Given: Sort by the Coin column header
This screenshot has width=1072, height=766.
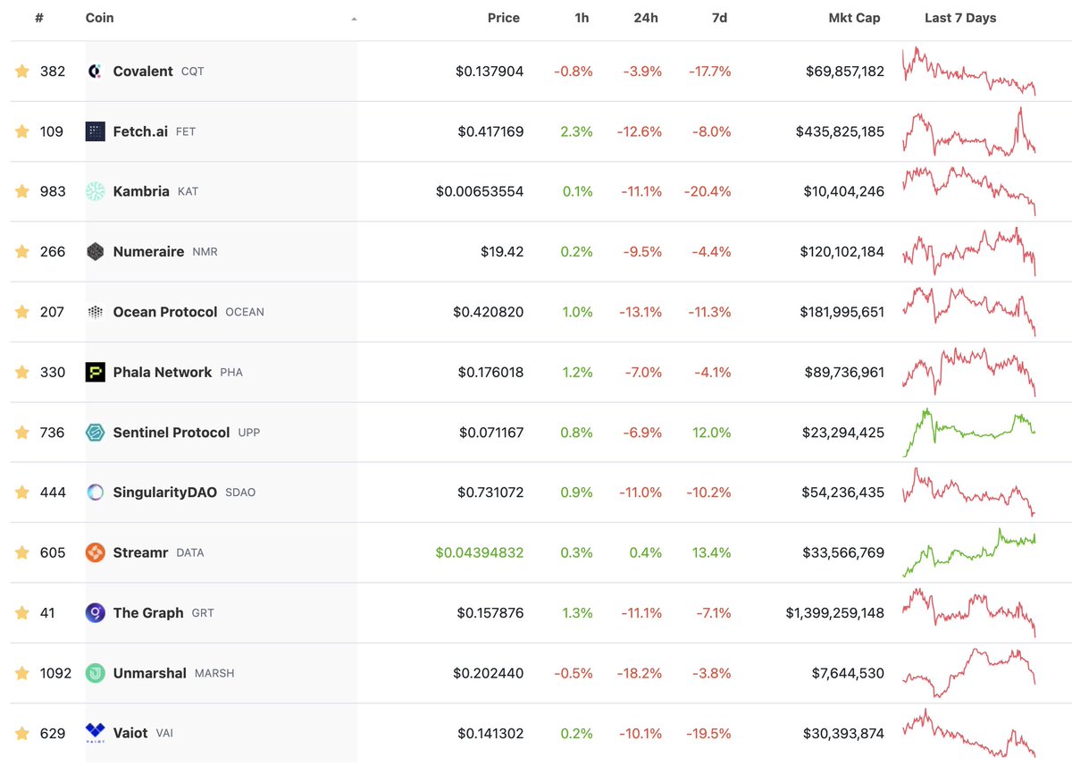Looking at the screenshot, I should point(99,18).
